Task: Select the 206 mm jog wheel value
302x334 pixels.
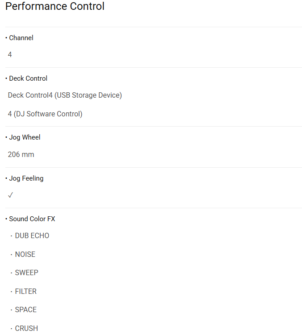Action: point(21,155)
